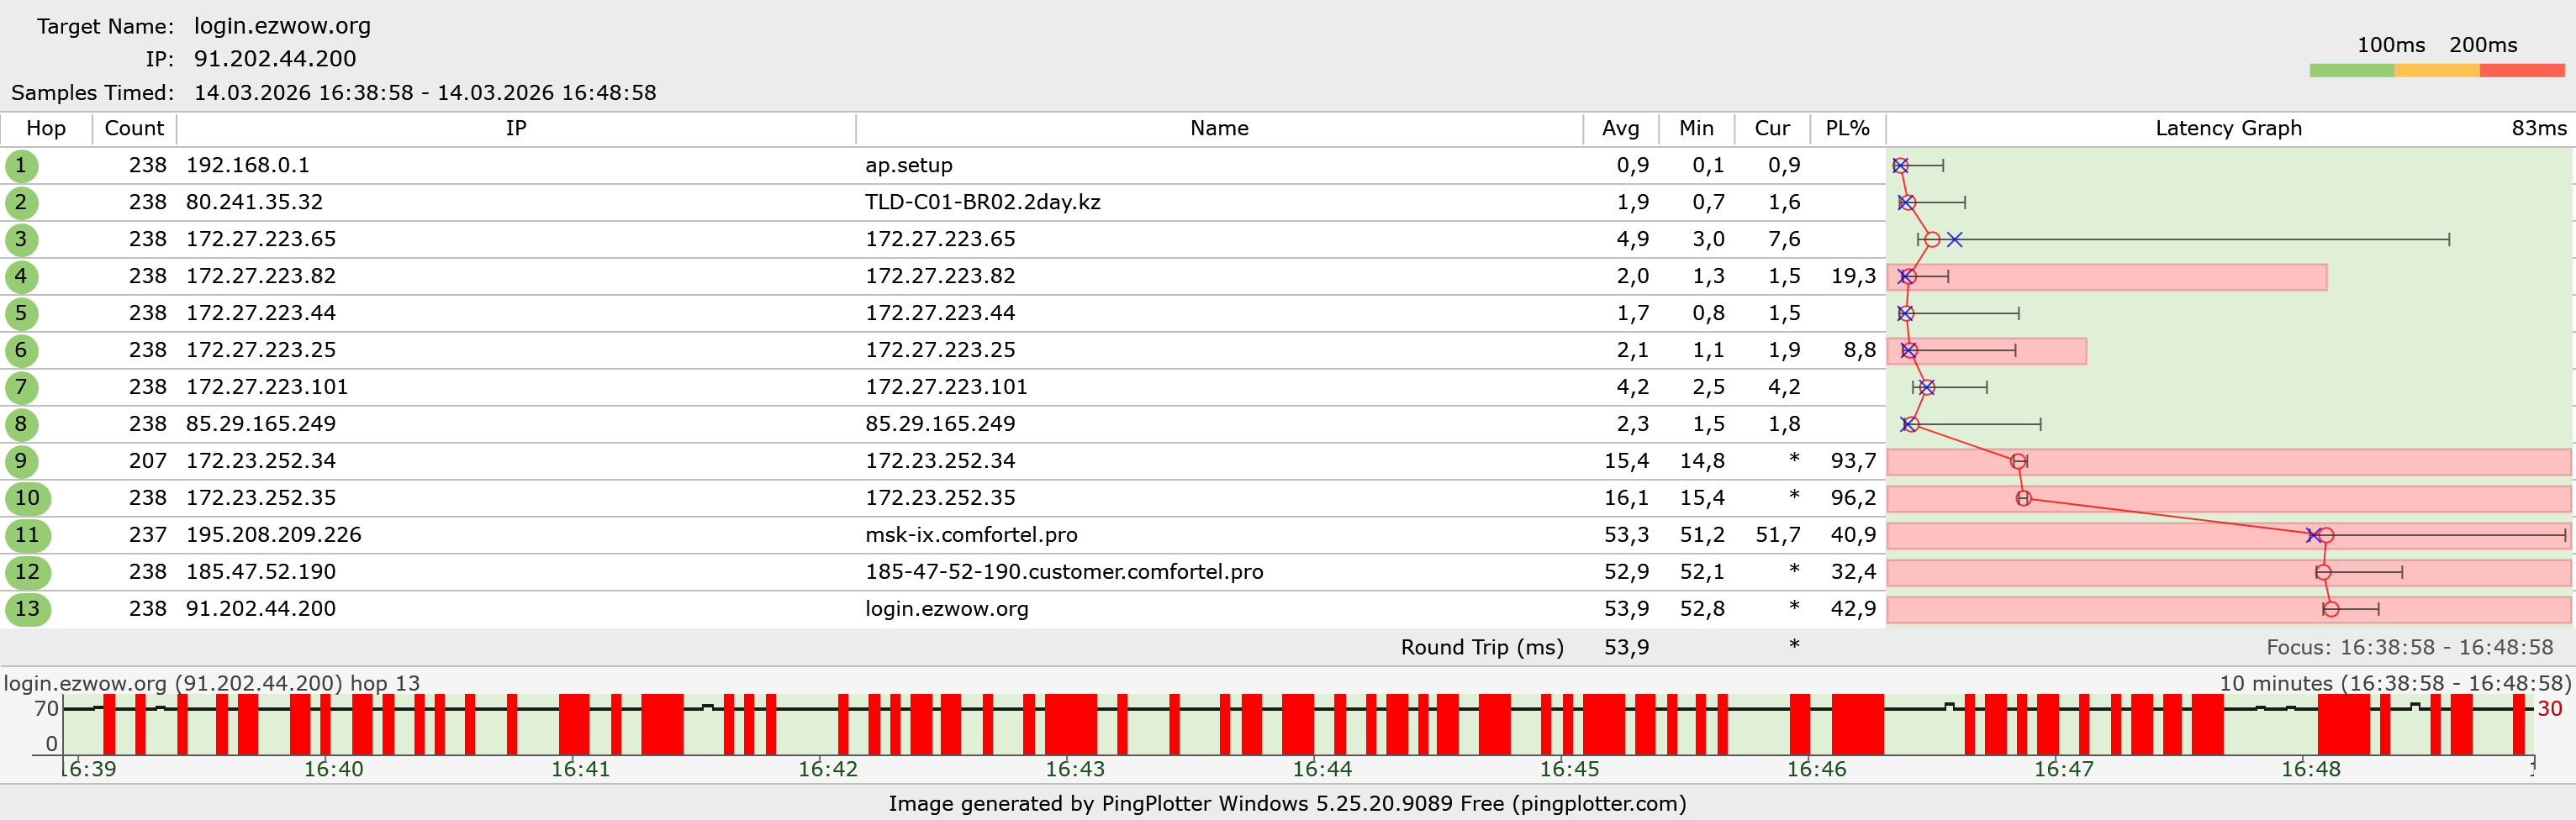
Task: Click the 16:43 mark on timeline
Action: 1074,769
